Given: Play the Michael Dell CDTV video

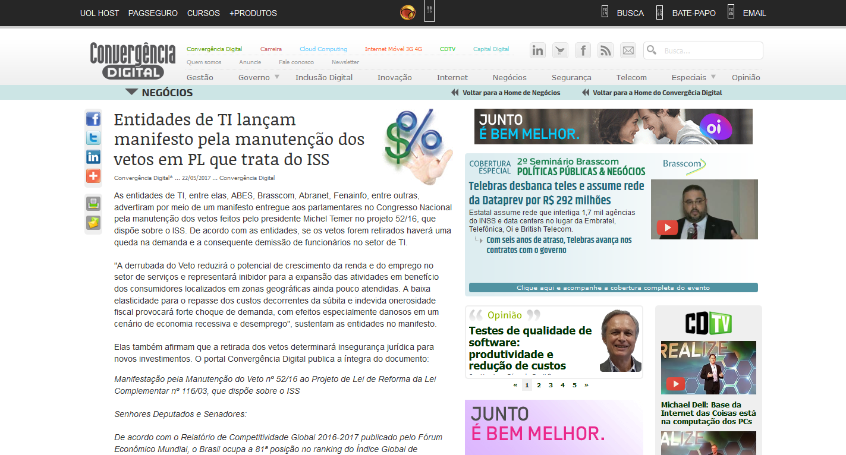Looking at the screenshot, I should 675,384.
